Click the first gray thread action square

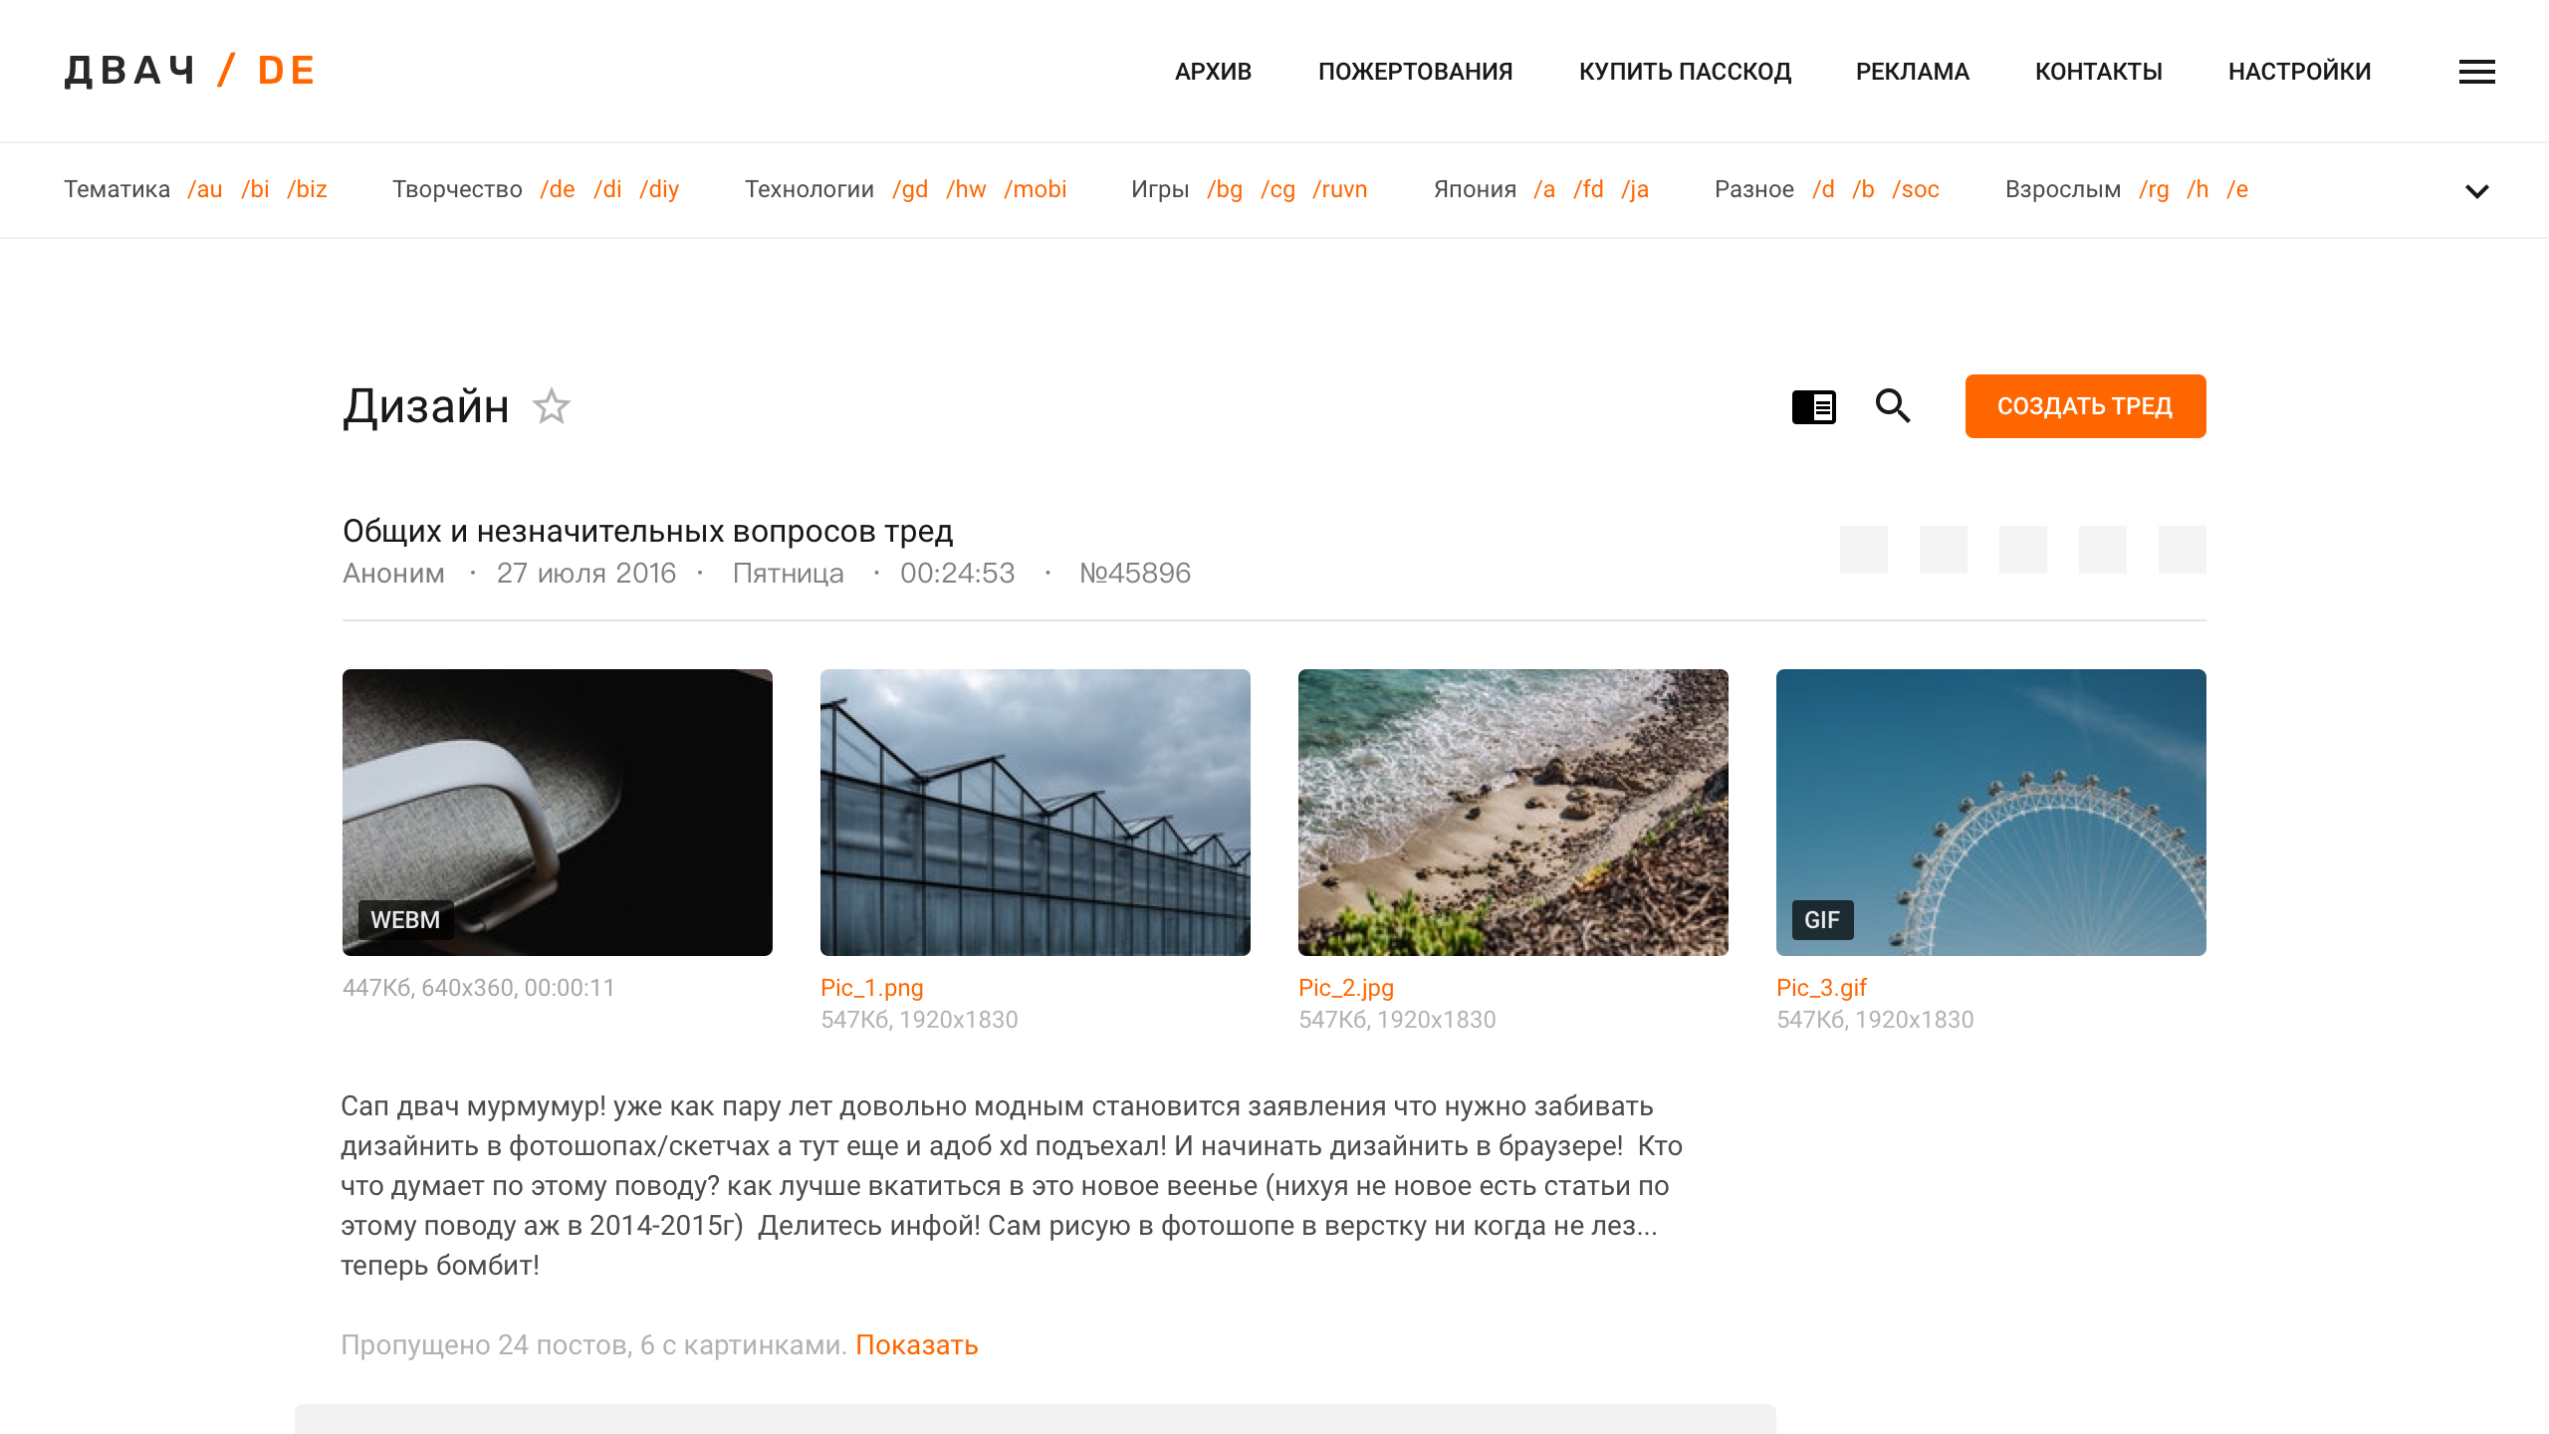pyautogui.click(x=1864, y=550)
